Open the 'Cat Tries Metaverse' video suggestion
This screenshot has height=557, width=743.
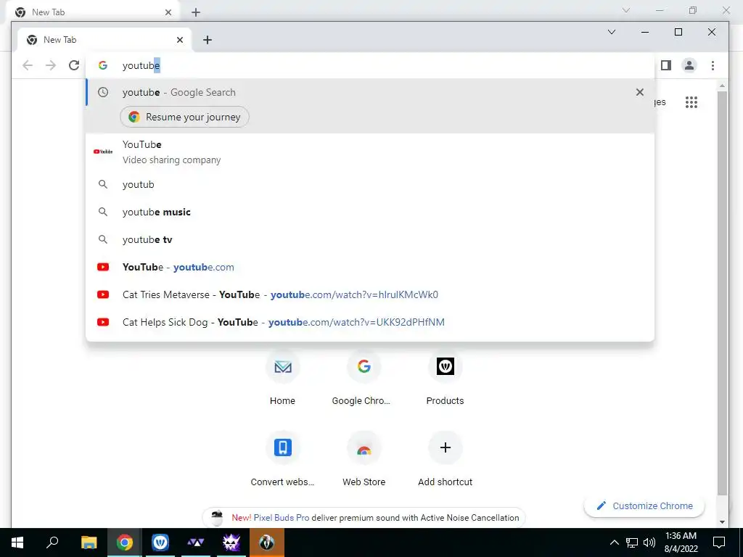pyautogui.click(x=370, y=294)
